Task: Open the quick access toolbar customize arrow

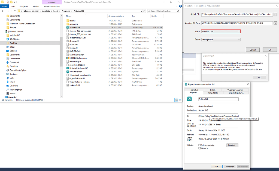Action: click(14, 2)
